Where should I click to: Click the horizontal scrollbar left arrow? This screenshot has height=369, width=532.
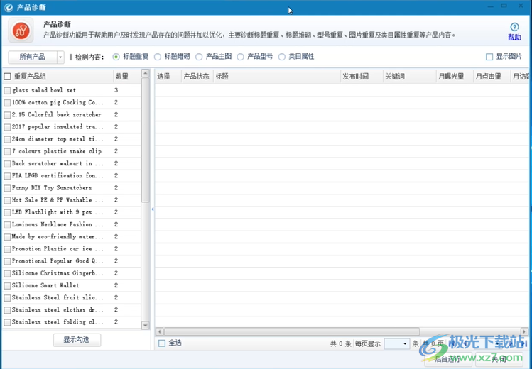pos(160,331)
